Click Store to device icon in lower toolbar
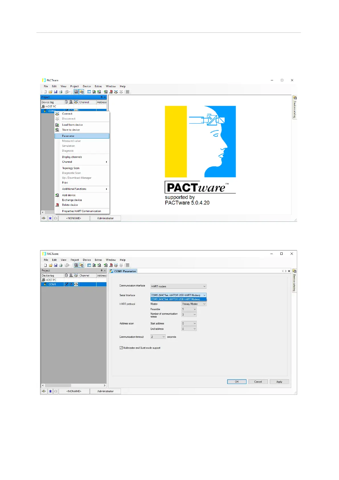Screen dimensions: 339x480 coord(99,265)
